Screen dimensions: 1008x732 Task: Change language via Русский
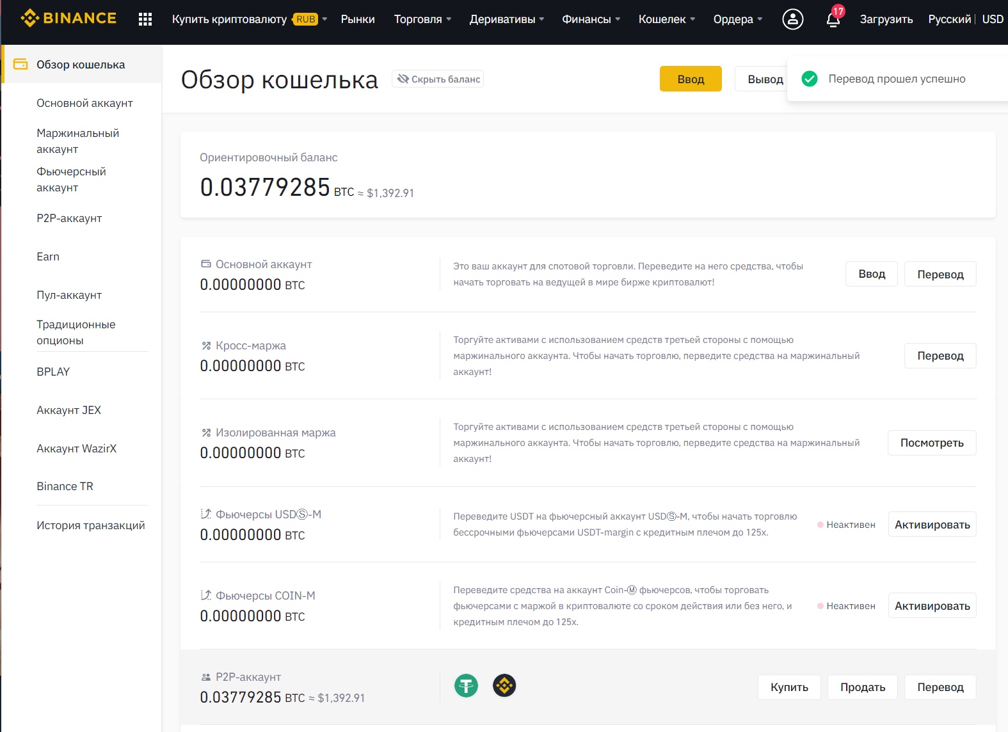[950, 19]
